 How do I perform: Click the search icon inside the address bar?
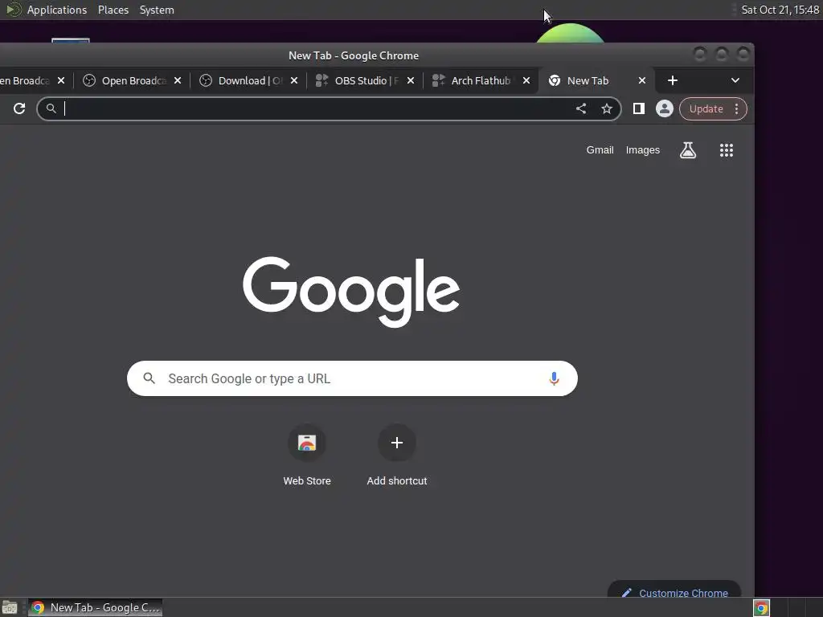51,108
